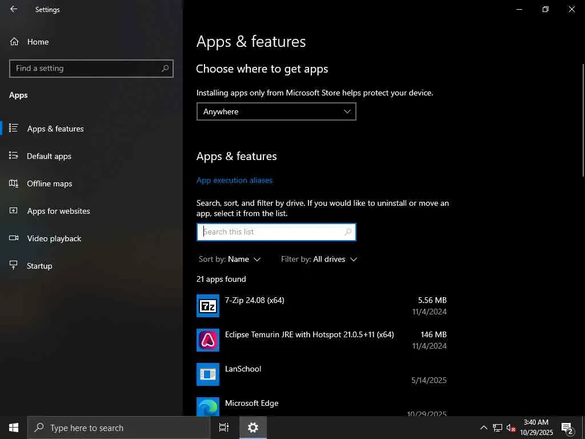Click the Default apps sidebar icon
This screenshot has width=585, height=439.
pos(14,155)
